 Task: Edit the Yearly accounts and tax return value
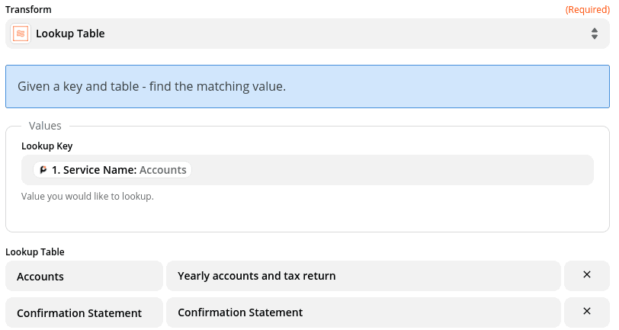363,276
